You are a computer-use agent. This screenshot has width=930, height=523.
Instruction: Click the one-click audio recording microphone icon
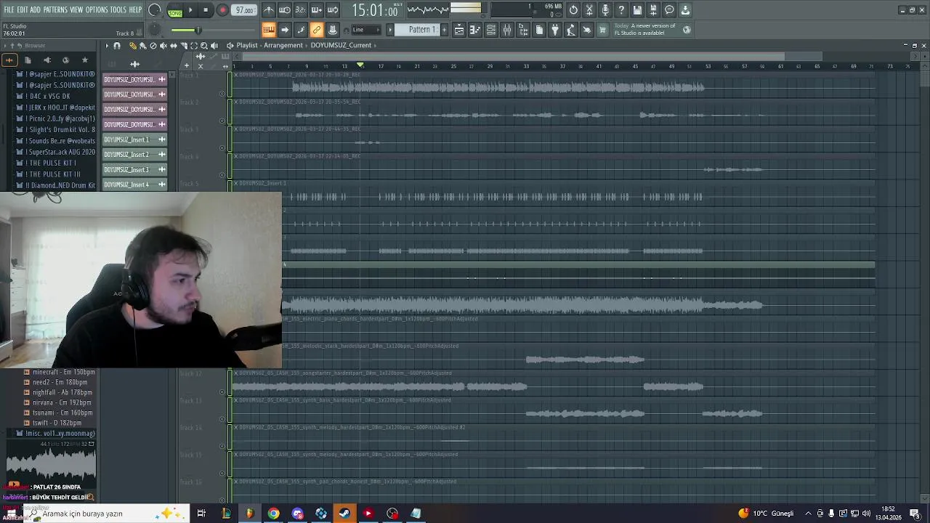[605, 10]
